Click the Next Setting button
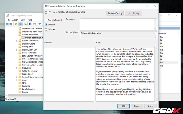The width and height of the screenshot is (183, 114). tap(133, 13)
